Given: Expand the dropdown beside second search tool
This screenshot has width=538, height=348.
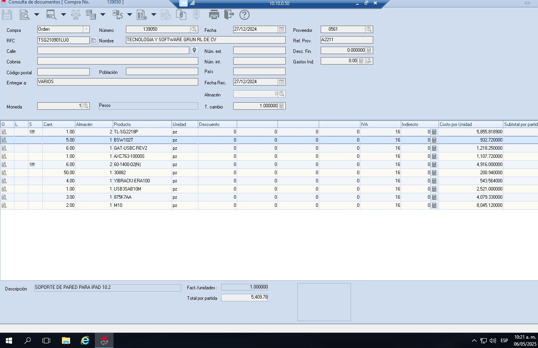Looking at the screenshot, I should [63, 15].
